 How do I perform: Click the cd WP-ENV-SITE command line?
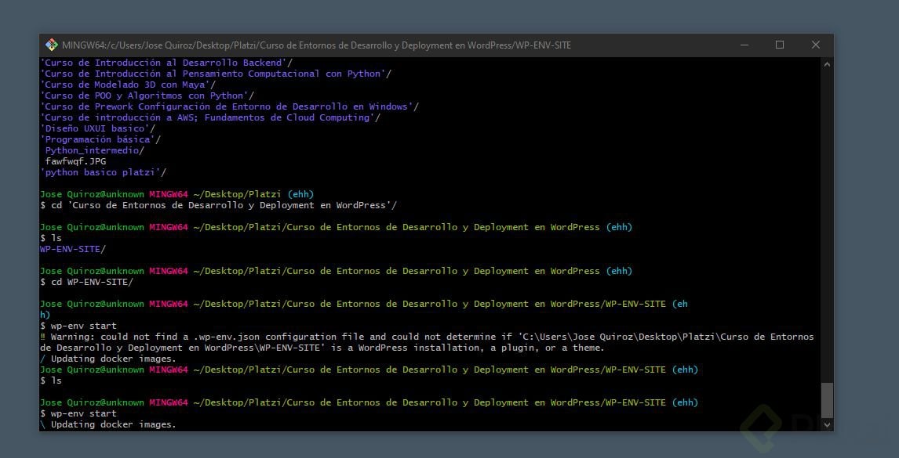click(86, 282)
